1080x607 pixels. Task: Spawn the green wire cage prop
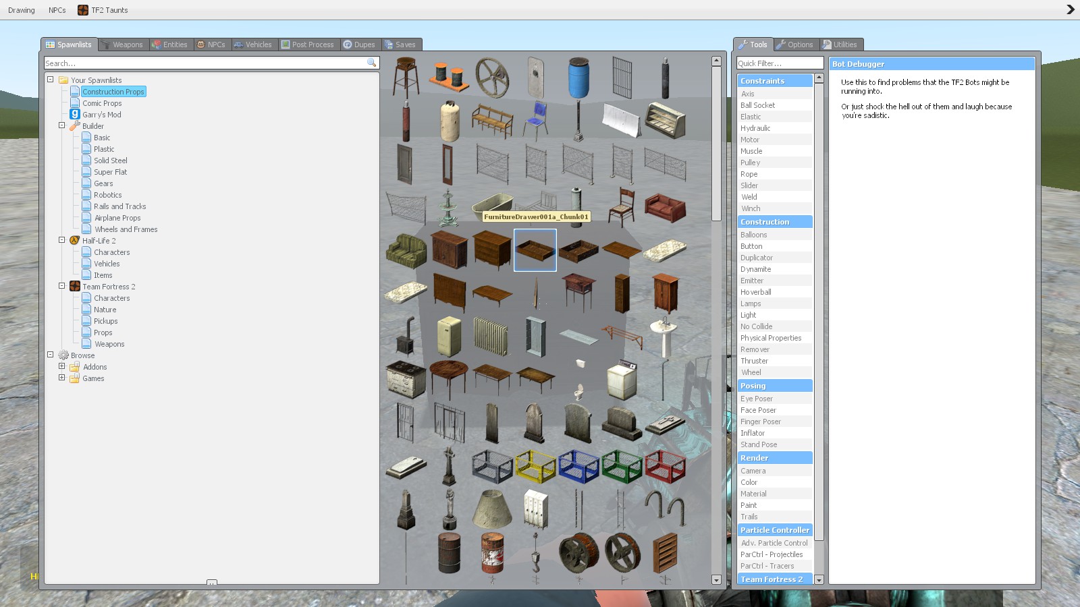[622, 466]
